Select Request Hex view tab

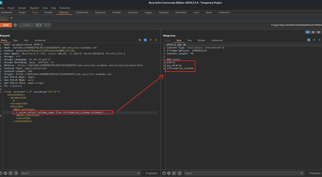coord(26,40)
